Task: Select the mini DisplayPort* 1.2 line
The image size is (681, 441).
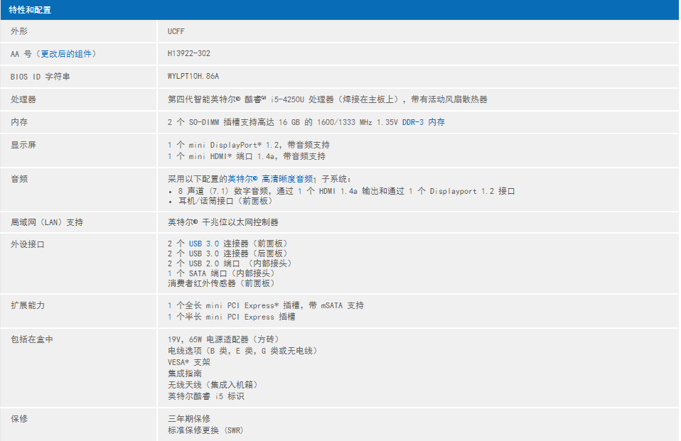Action: 248,145
